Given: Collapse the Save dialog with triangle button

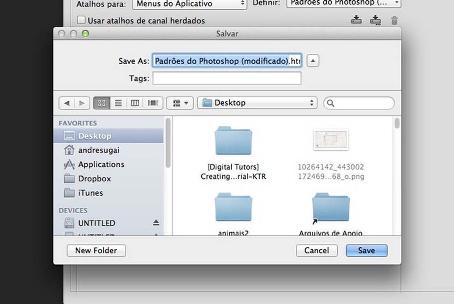Looking at the screenshot, I should pos(313,61).
